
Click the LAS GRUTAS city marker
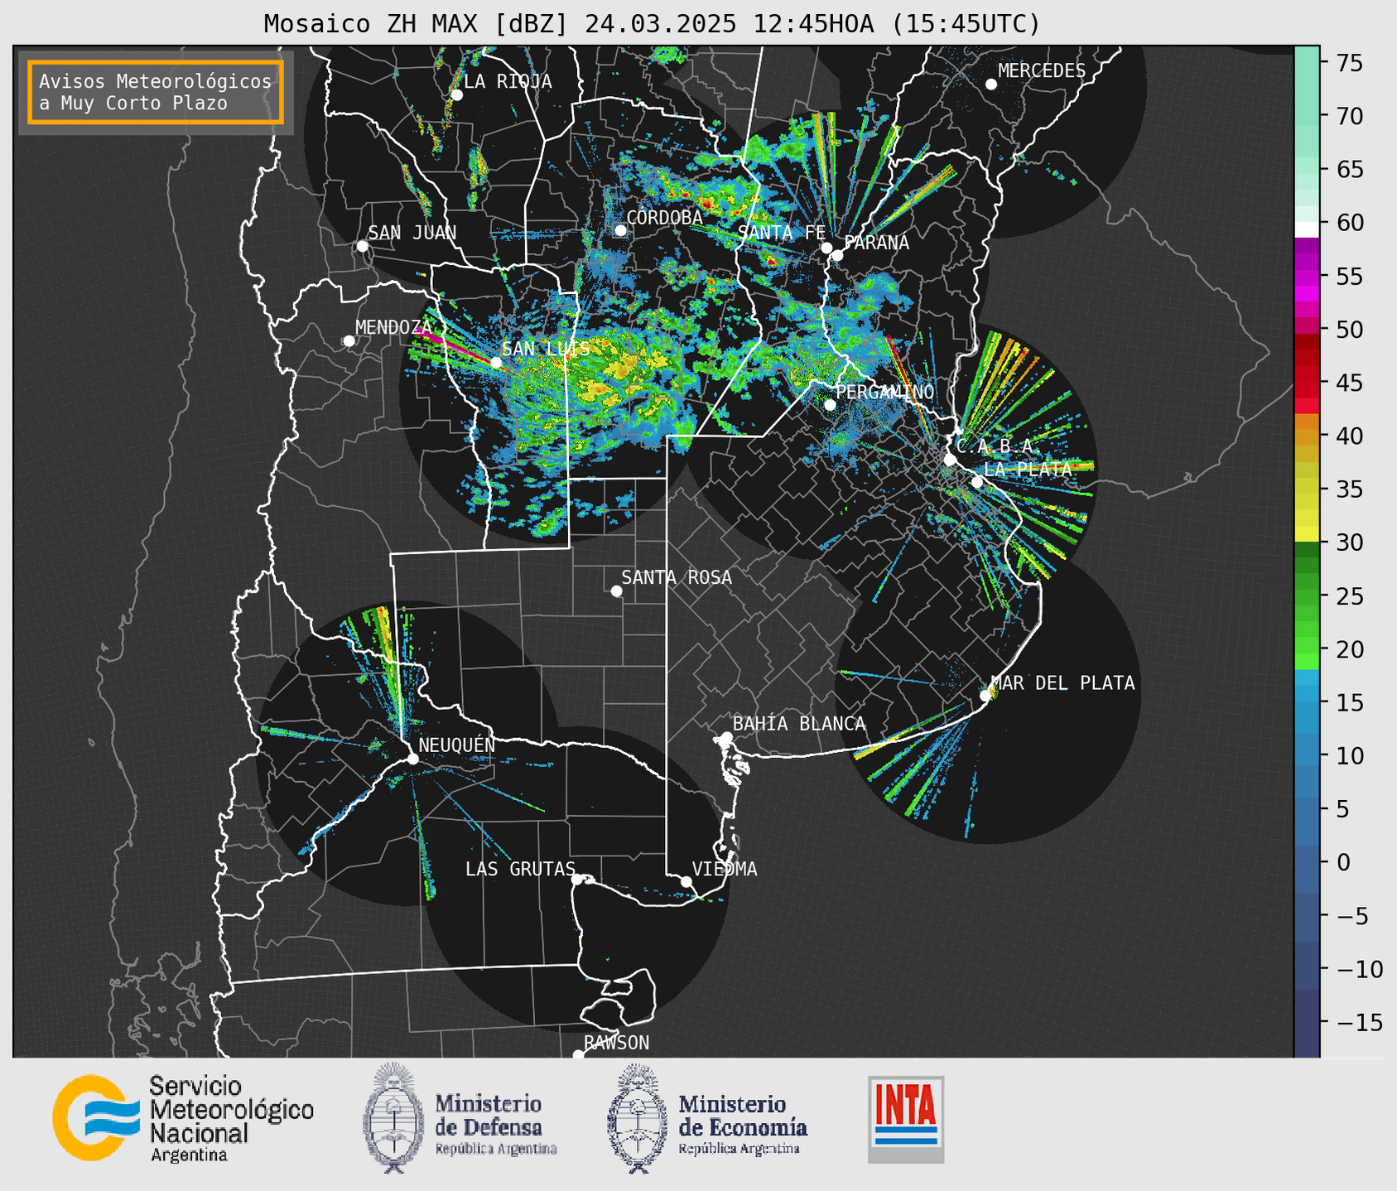[x=577, y=879]
